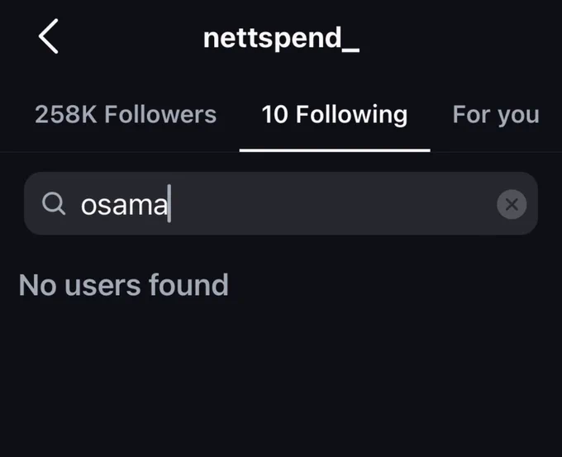Click the search field containing osama
Viewport: 562px width, 457px height.
[x=281, y=203]
